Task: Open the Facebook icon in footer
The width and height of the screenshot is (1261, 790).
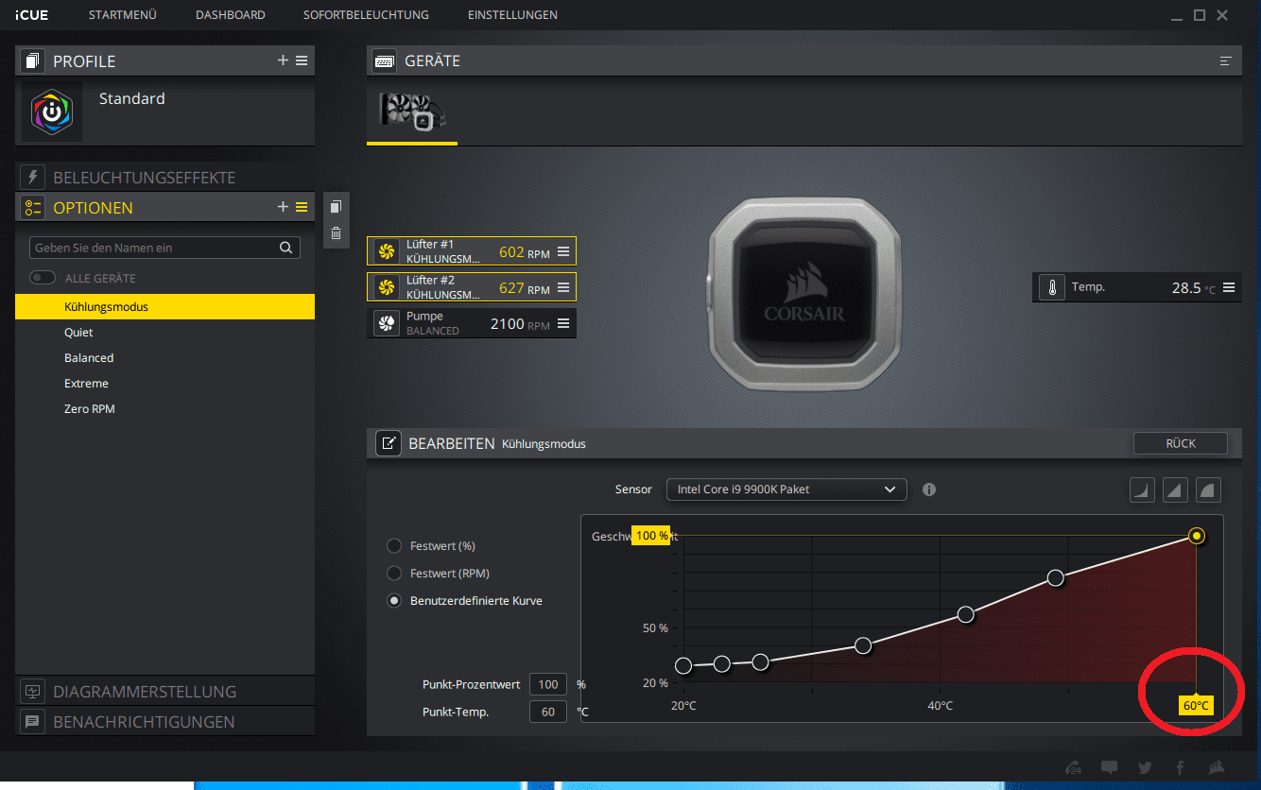Action: 1180,767
